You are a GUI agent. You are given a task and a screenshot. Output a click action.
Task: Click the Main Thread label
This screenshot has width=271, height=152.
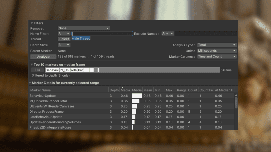(81, 39)
